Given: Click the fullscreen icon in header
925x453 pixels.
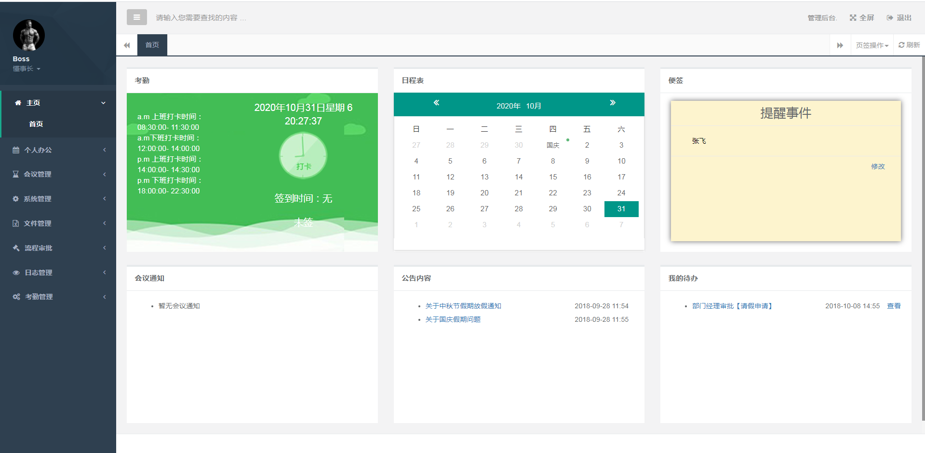Looking at the screenshot, I should coord(853,18).
